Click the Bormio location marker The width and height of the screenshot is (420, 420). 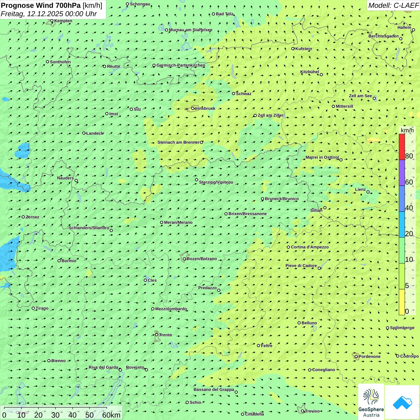[59, 261]
